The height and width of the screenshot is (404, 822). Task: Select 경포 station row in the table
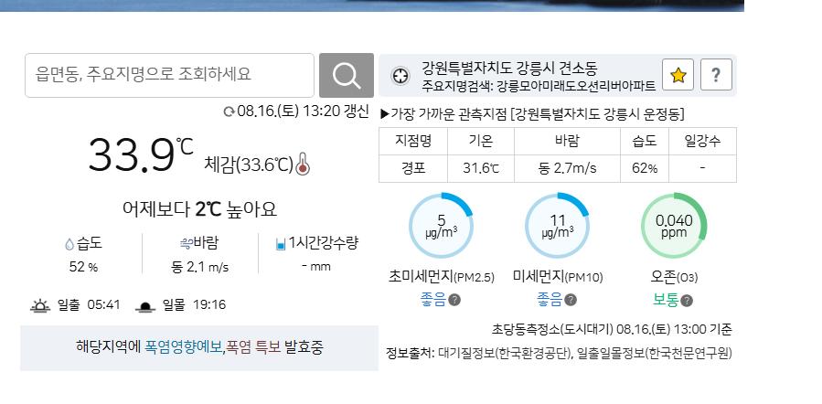tap(557, 169)
